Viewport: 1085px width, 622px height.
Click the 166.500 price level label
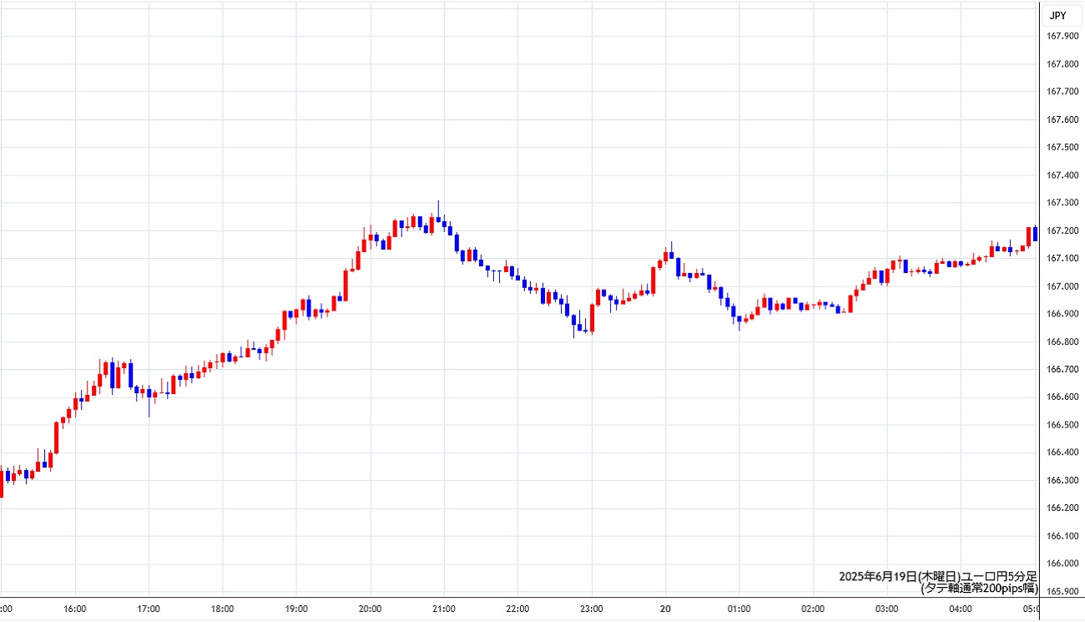click(x=1062, y=425)
